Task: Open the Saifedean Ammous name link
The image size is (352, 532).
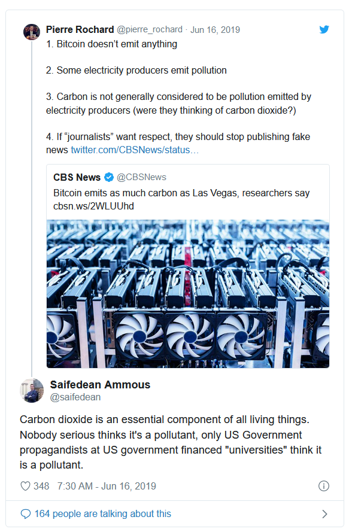Action: [x=100, y=384]
